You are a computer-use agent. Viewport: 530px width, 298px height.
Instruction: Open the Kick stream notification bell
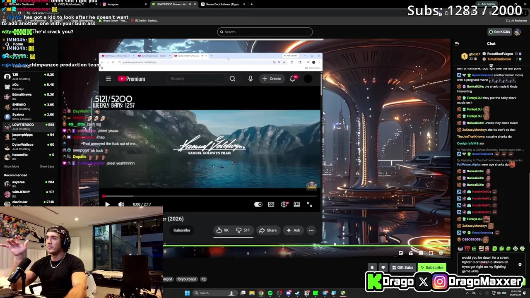[372, 267]
